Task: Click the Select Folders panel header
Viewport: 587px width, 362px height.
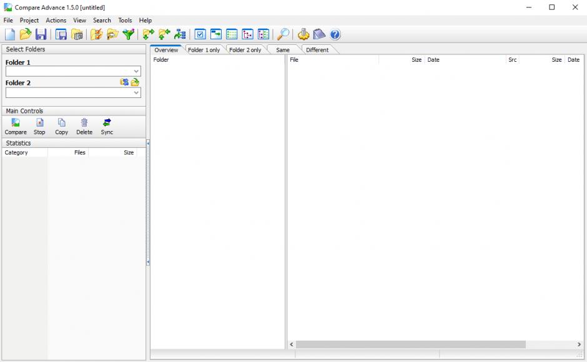Action: [74, 49]
